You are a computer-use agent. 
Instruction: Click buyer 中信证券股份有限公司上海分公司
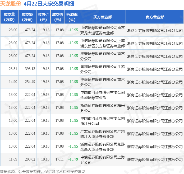click(x=103, y=159)
